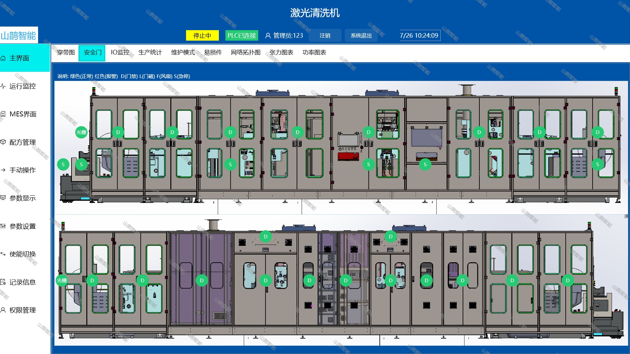Click the 系统退出 button
This screenshot has width=630, height=354.
pyautogui.click(x=361, y=36)
